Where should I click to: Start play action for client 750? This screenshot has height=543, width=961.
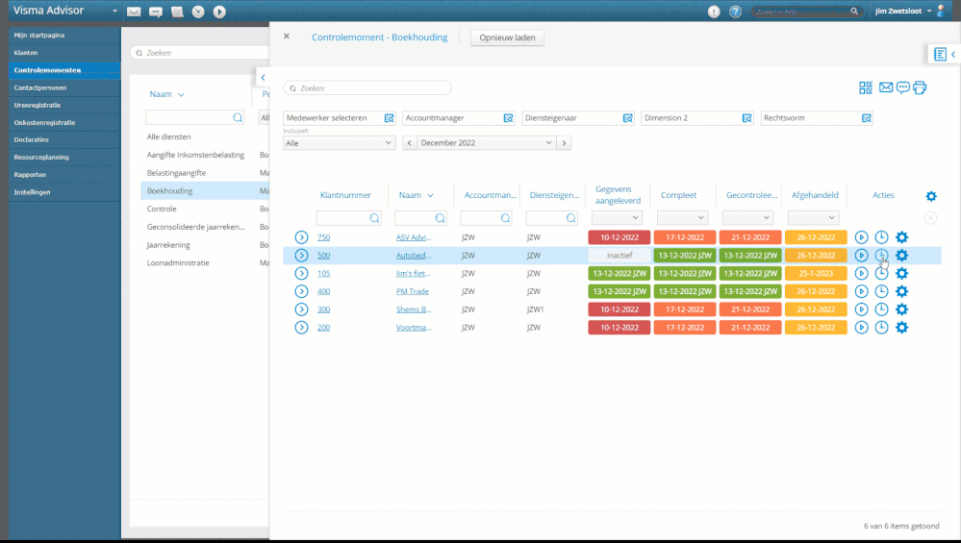tap(861, 237)
